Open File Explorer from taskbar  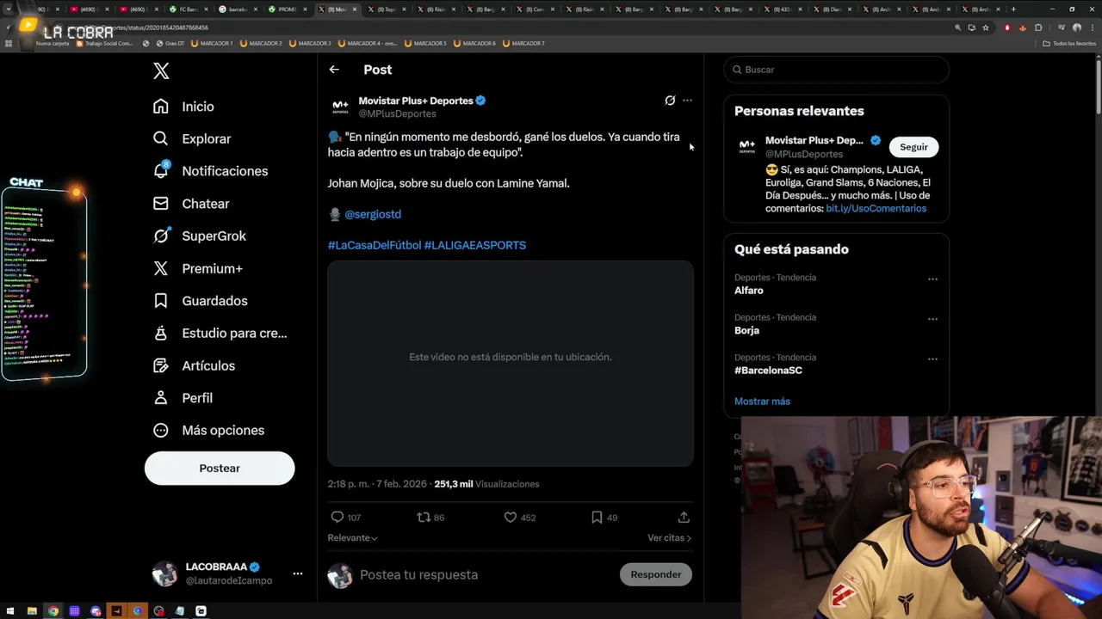pos(32,611)
